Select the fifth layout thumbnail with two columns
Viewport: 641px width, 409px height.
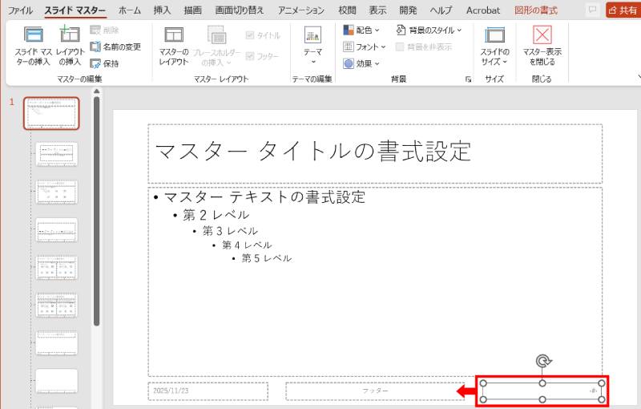click(57, 268)
